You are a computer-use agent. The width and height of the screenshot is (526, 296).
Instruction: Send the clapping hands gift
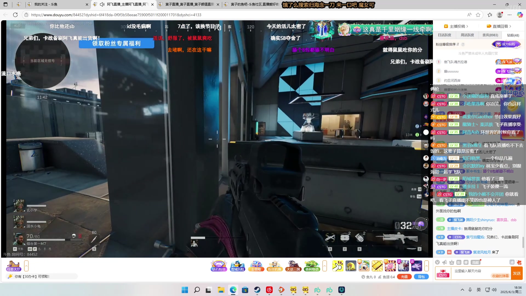(338, 266)
